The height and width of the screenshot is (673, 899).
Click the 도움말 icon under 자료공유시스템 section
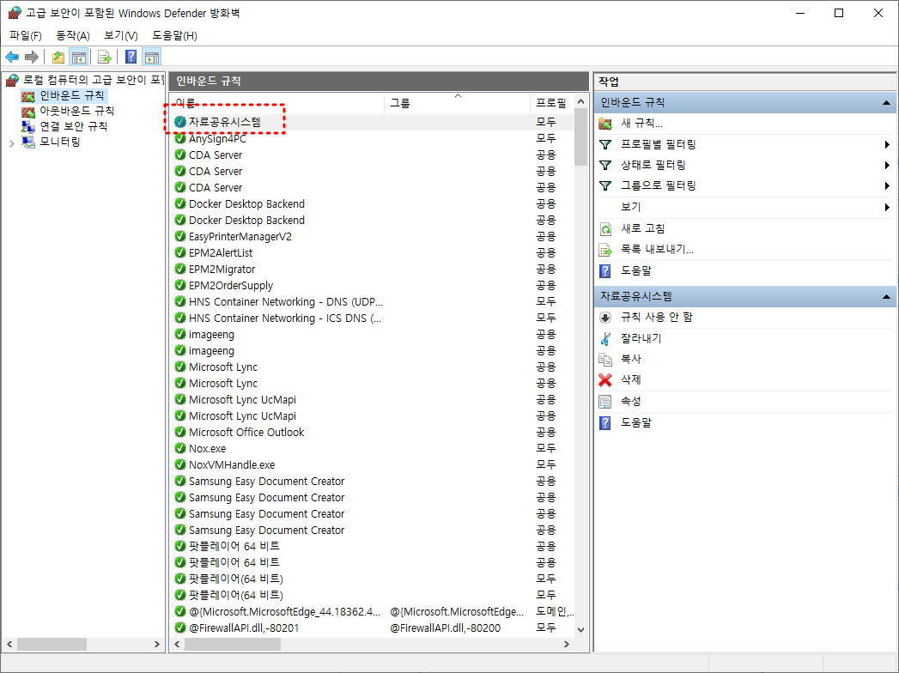[604, 422]
